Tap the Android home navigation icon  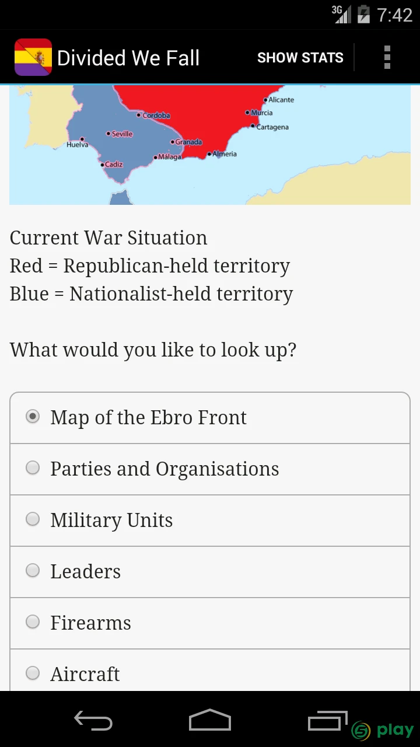(x=210, y=720)
